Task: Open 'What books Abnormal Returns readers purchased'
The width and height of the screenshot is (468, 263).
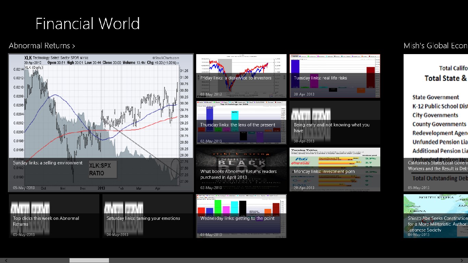Action: point(241,170)
